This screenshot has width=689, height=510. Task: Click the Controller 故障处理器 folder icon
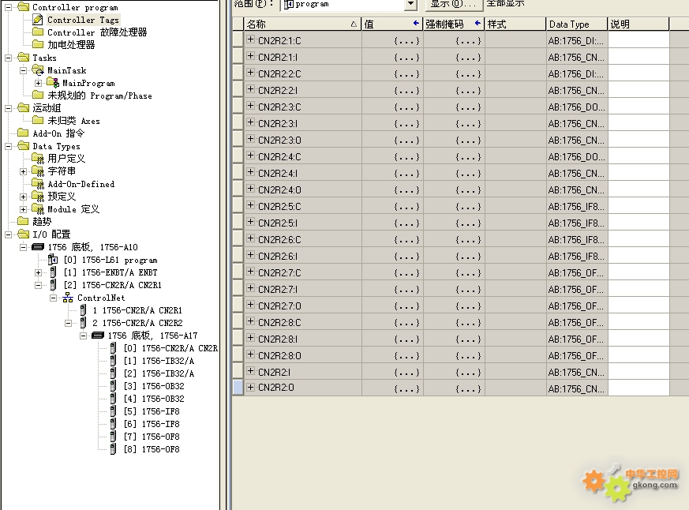coord(38,32)
